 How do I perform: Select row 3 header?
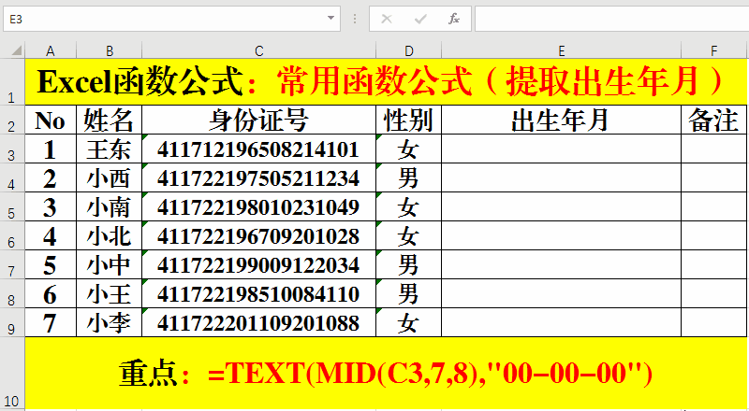pyautogui.click(x=12, y=149)
